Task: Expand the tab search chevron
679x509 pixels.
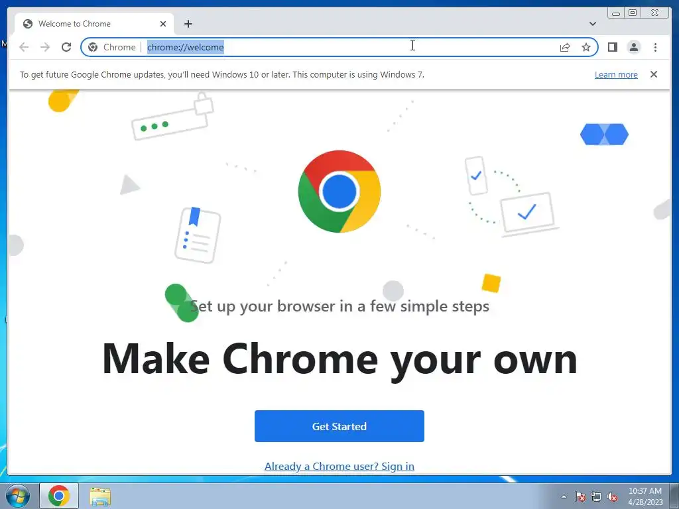Action: point(592,24)
